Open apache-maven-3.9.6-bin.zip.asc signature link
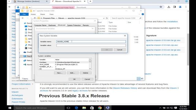Image resolution: width=196 pixels, height=110 pixels. click(x=162, y=45)
